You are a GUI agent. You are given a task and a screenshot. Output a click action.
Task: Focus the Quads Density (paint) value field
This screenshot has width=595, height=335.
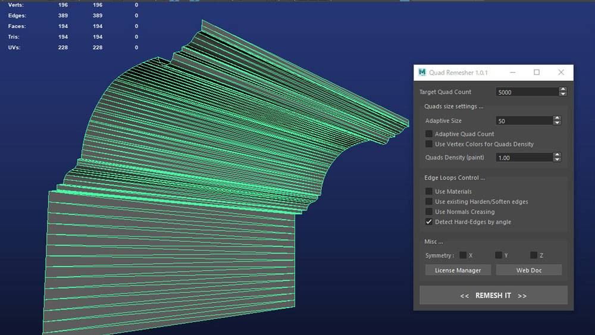tap(524, 158)
